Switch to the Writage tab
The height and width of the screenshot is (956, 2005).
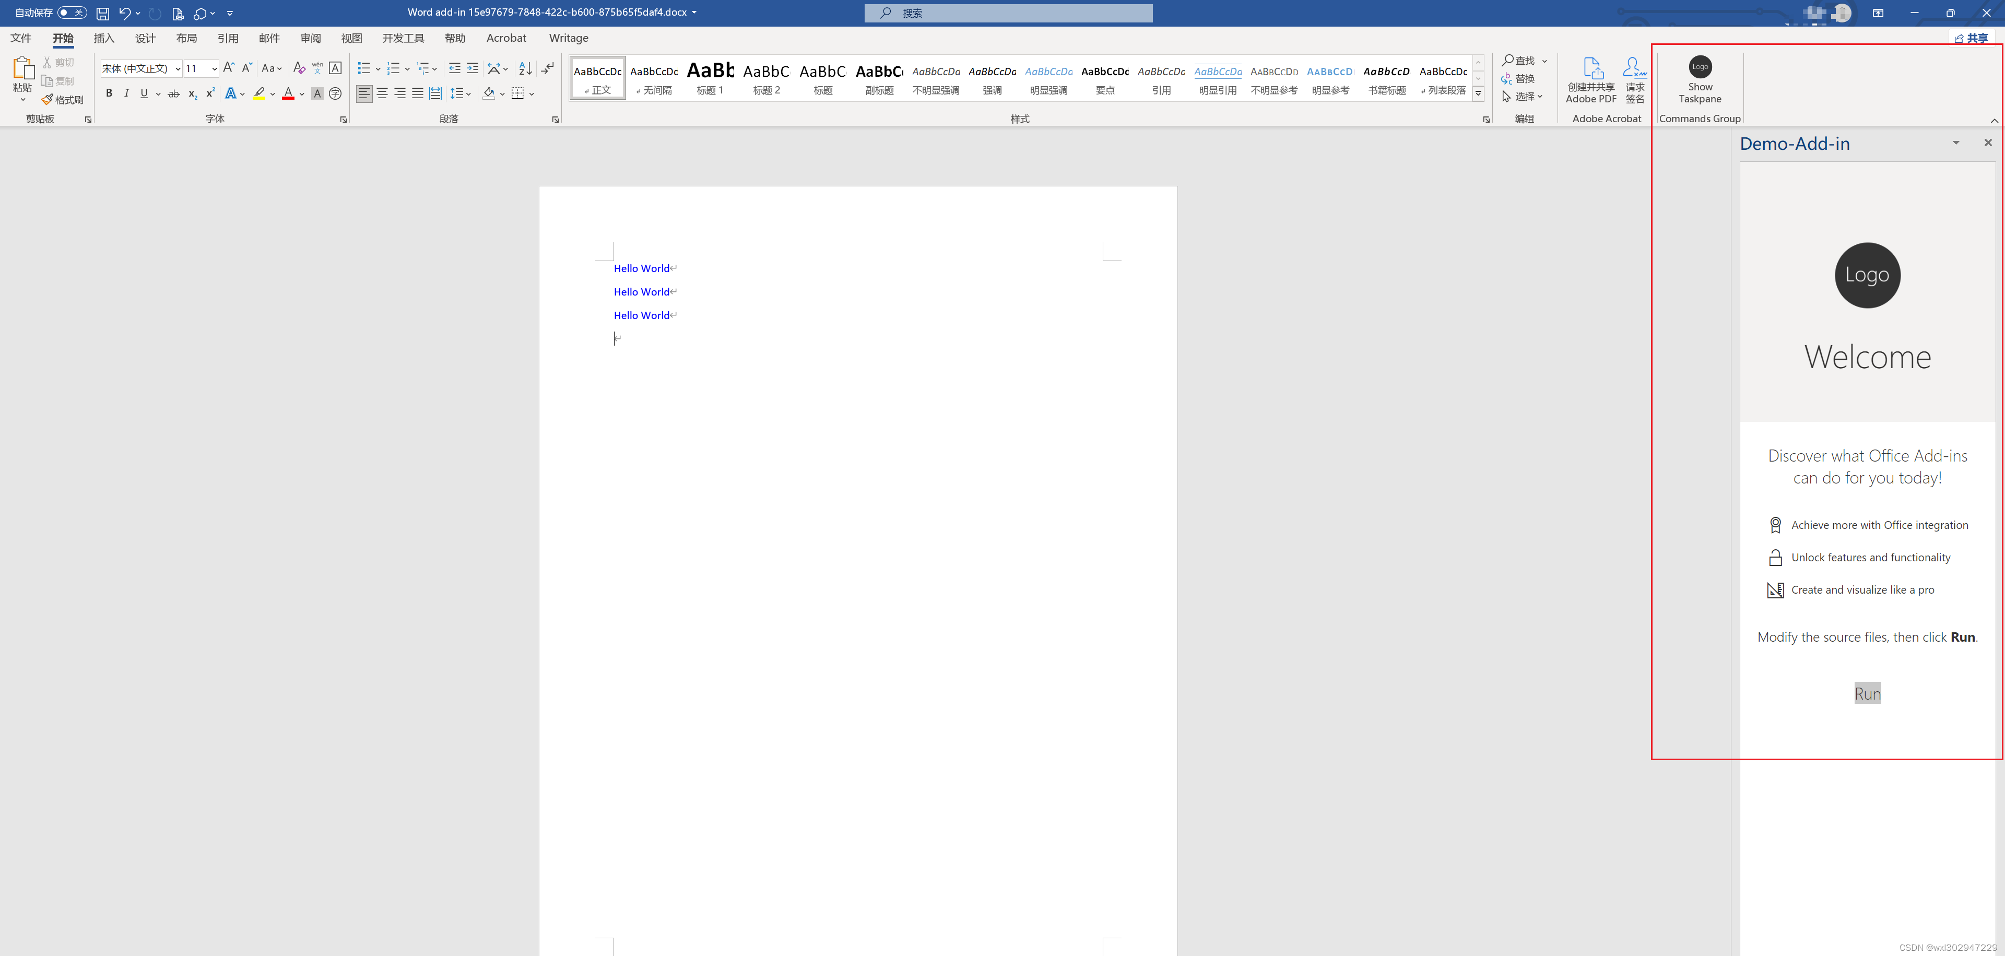568,38
